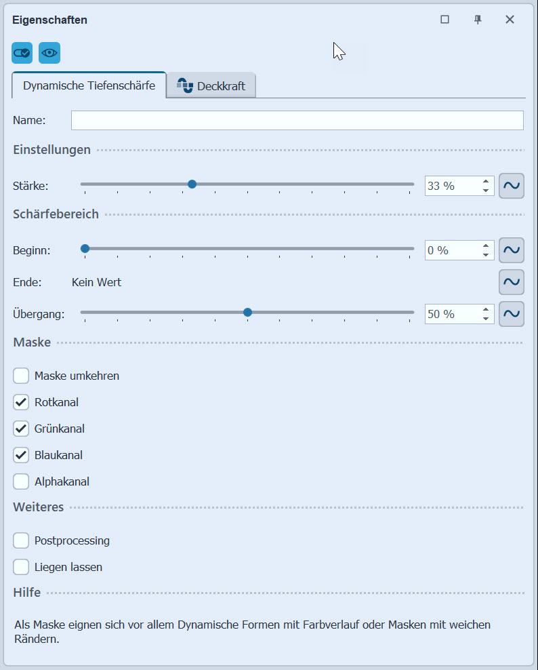Open the curve editor for Übergang

(x=512, y=314)
